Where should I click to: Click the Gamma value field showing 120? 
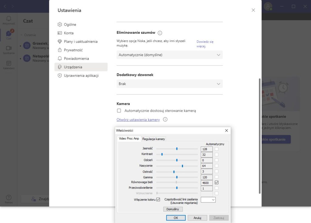[207, 177]
